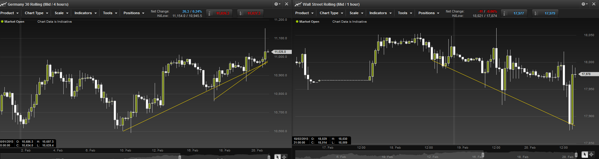Screen dimensions: 599x159
Task: Open Scale dropdown in Wall Street chart
Action: click(356, 13)
